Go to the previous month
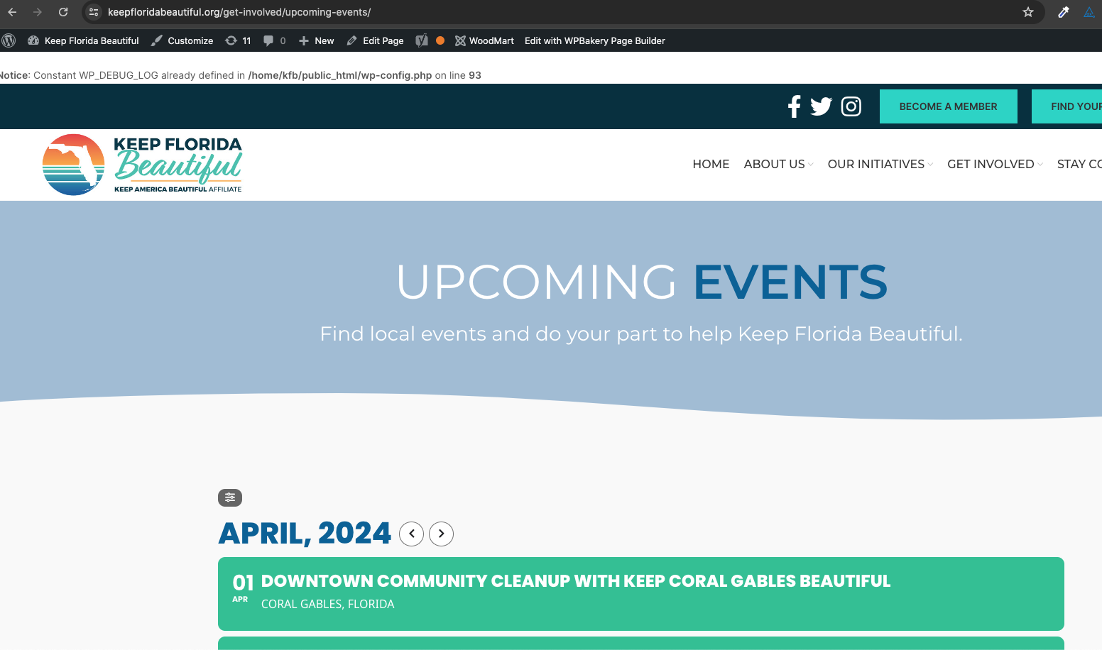1102x650 pixels. coord(412,534)
